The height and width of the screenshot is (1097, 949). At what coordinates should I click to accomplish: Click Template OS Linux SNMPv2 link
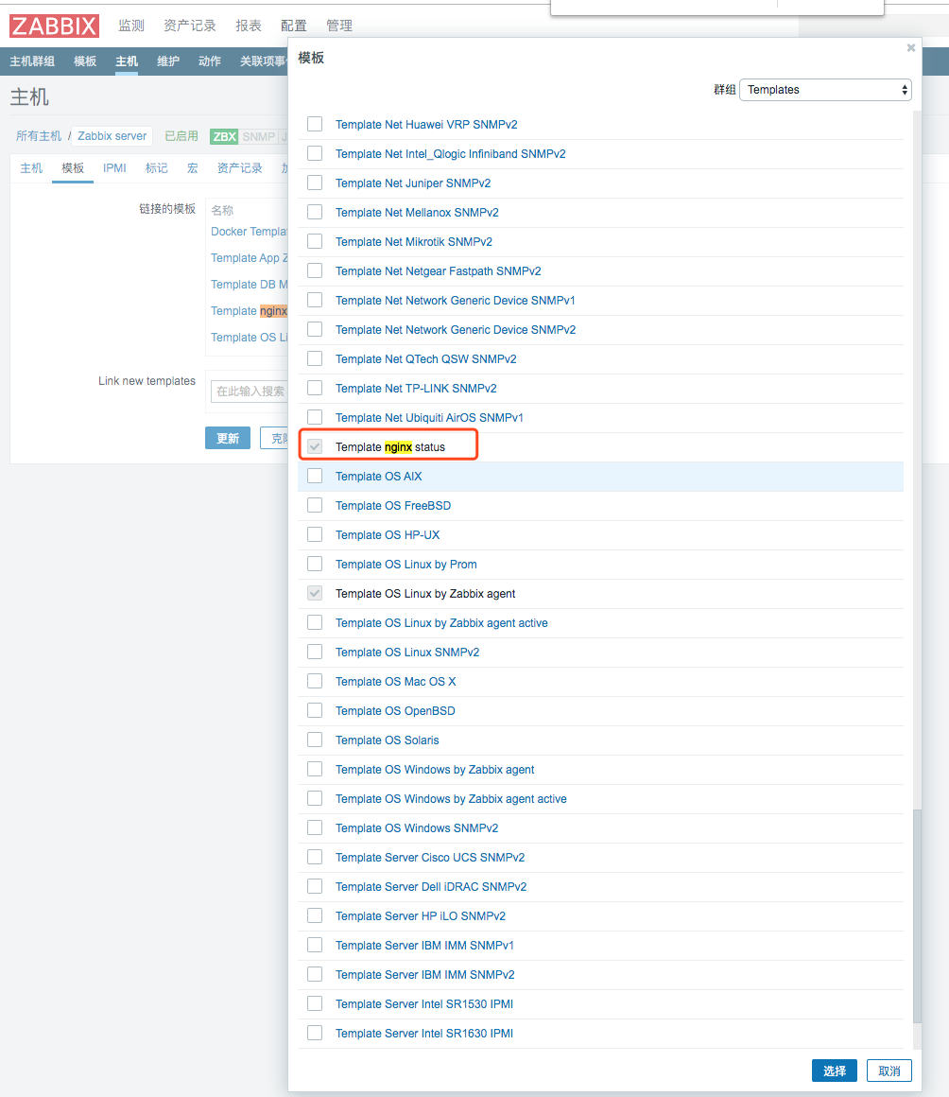point(407,652)
